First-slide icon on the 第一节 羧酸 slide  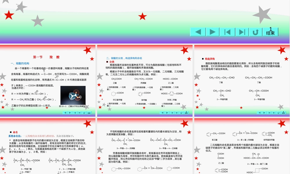pyautogui.click(x=75, y=113)
